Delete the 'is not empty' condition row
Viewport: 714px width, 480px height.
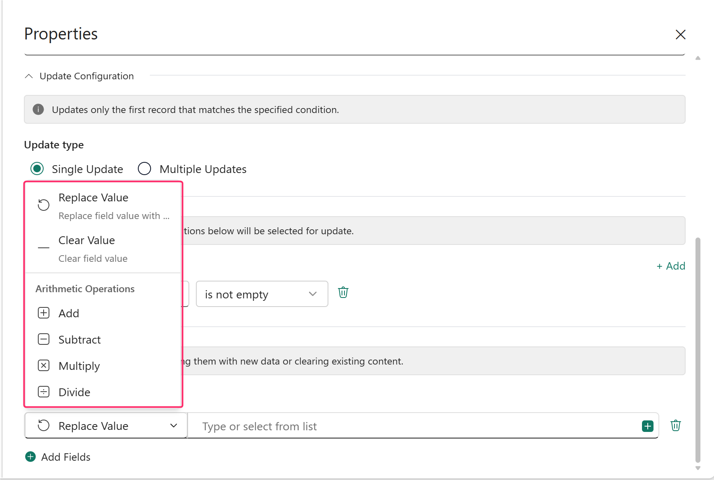coord(343,293)
